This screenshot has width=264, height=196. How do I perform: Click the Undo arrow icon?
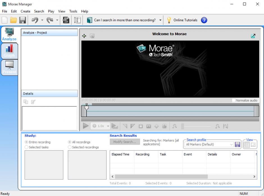coord(35,20)
